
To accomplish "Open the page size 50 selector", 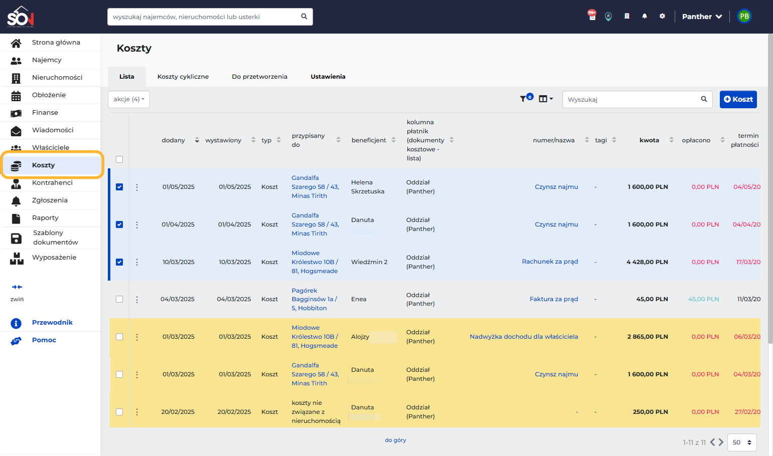I will coord(742,442).
